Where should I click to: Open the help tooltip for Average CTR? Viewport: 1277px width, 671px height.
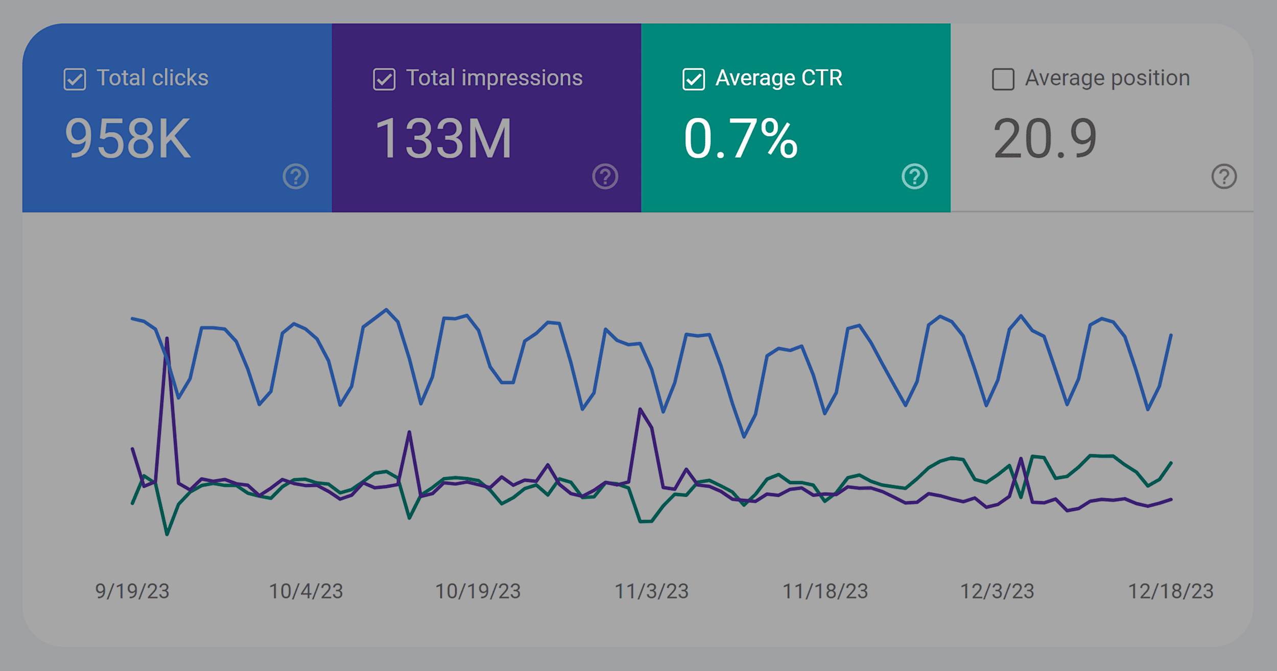click(914, 177)
